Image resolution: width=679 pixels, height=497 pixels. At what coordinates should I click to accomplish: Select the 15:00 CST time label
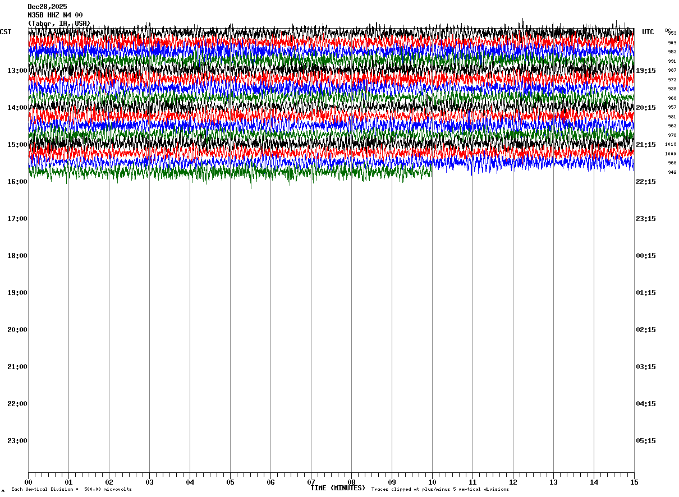17,145
